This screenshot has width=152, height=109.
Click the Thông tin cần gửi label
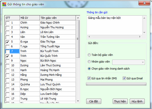[97, 12]
